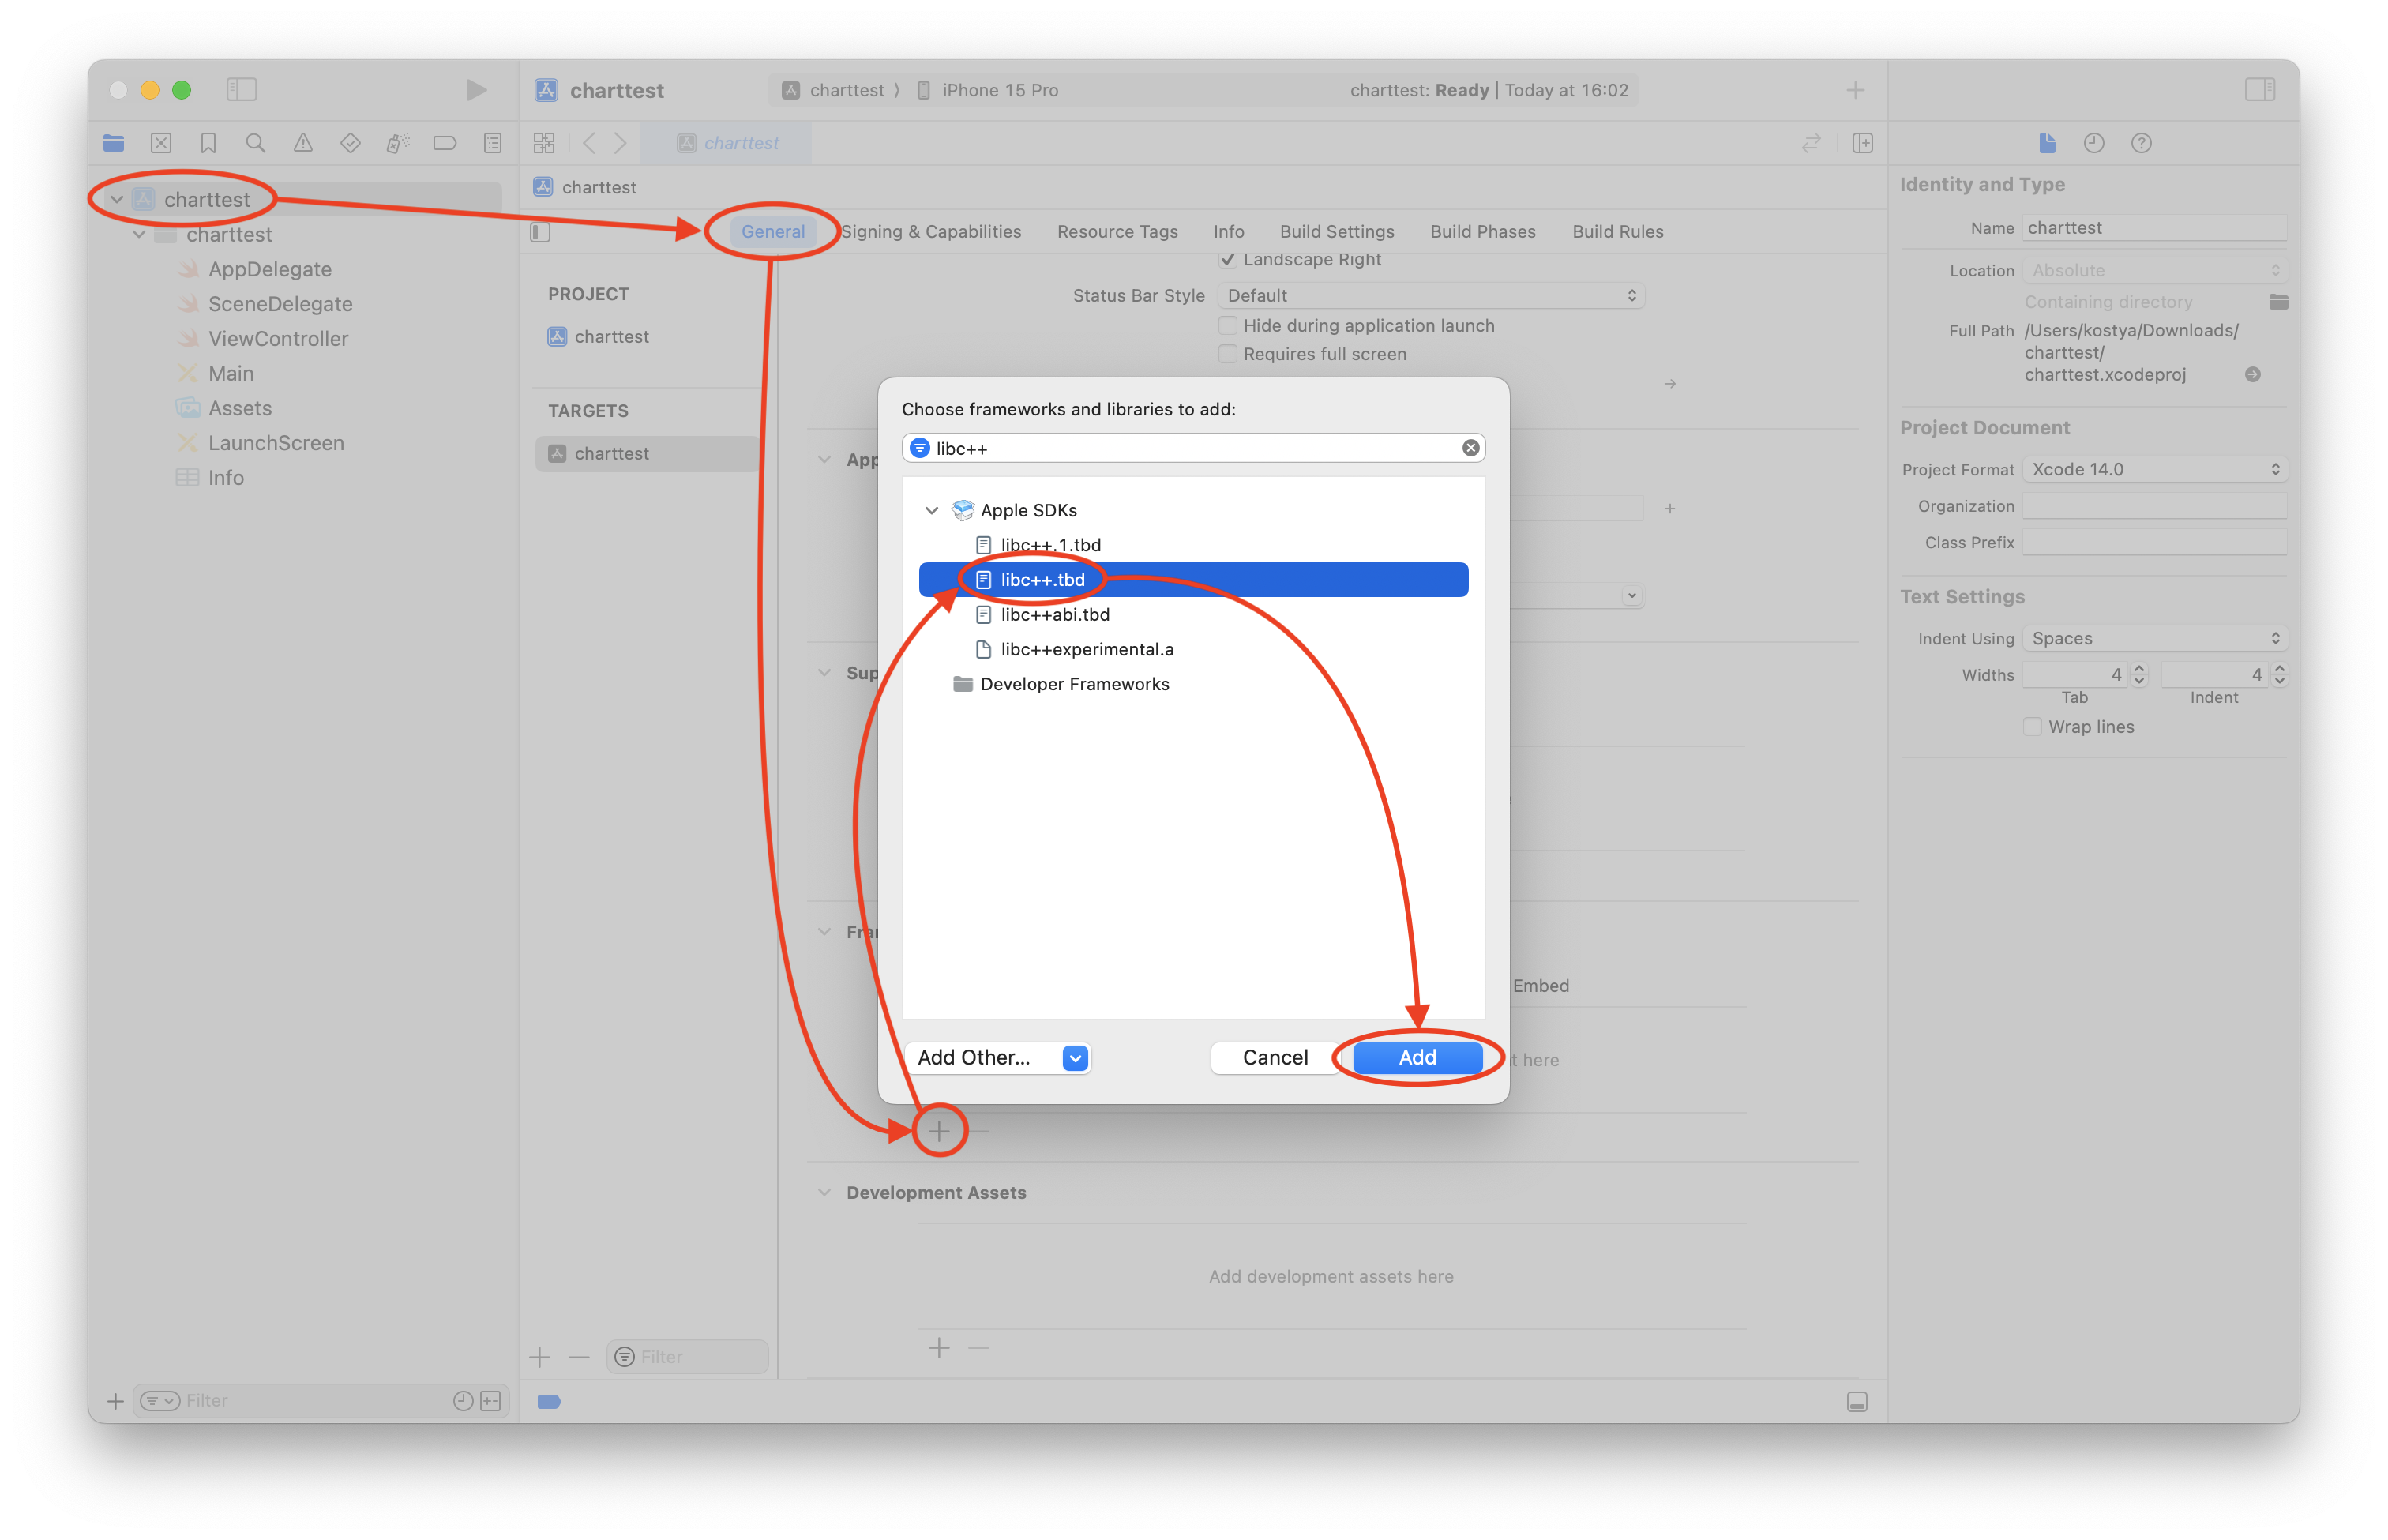The height and width of the screenshot is (1540, 2388).
Task: Open the Source Control navigator icon
Action: tap(161, 143)
